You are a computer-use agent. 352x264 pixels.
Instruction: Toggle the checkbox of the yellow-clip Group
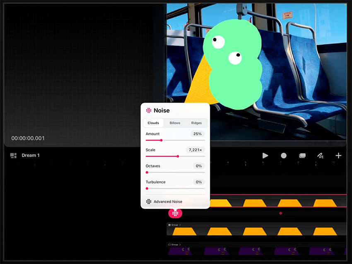(x=169, y=225)
